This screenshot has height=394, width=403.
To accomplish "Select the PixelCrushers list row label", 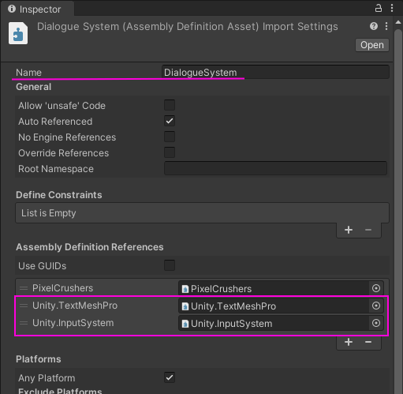I will coord(62,288).
